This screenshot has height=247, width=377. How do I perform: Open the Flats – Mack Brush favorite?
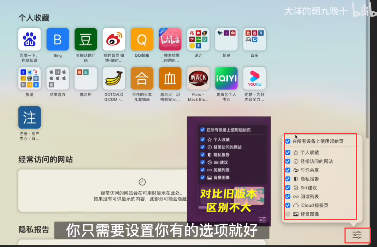198,78
